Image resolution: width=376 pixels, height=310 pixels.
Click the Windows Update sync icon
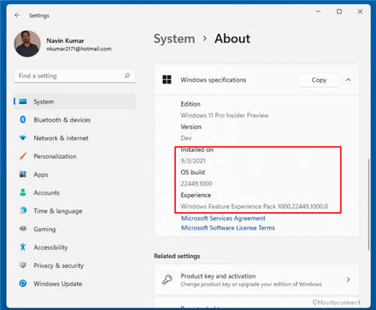(x=23, y=284)
